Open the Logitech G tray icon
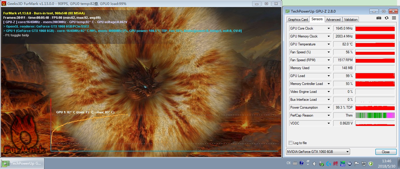Screen dimensions: 400x169 [328, 163]
